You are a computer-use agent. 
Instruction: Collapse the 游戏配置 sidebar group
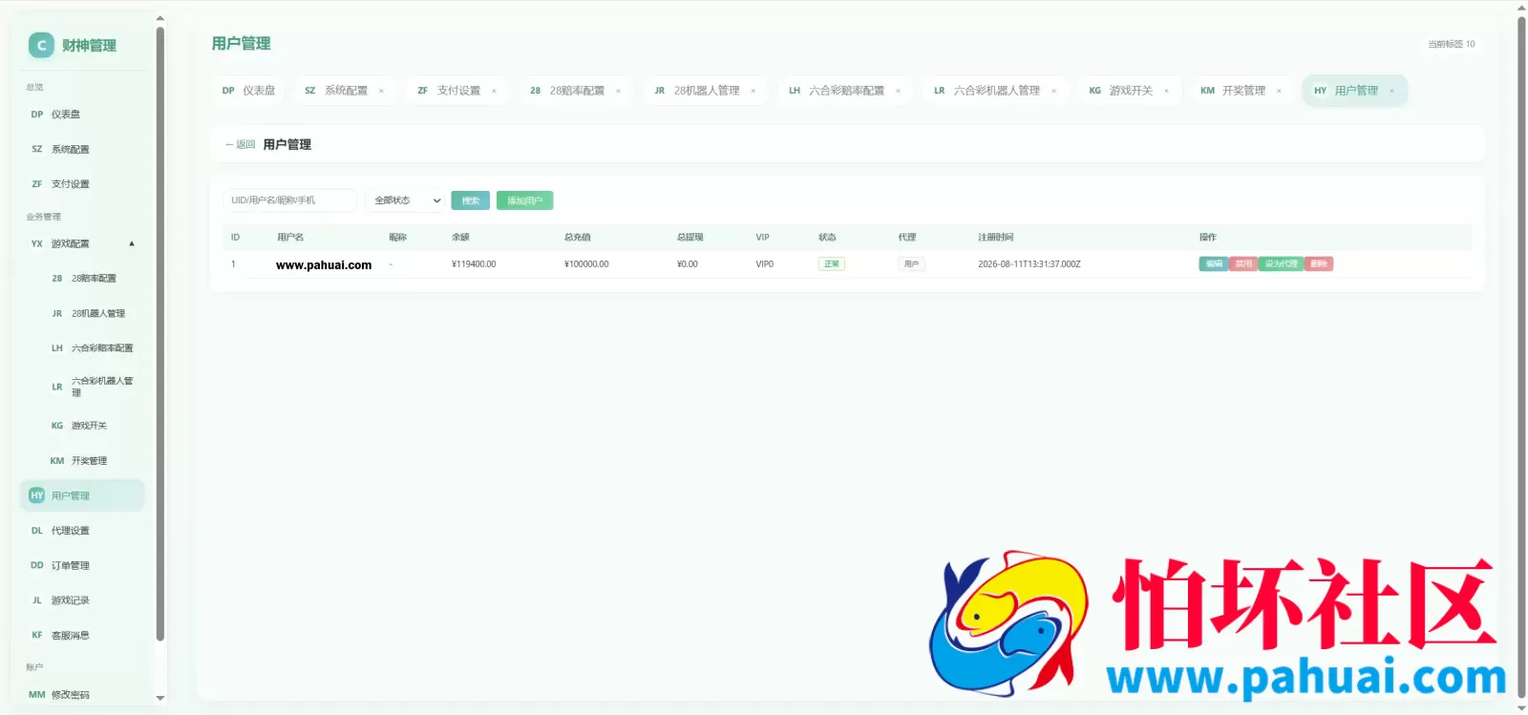tap(82, 244)
